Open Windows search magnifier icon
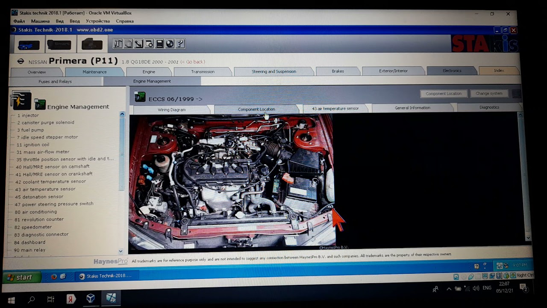This screenshot has width=547, height=308. coord(31,299)
